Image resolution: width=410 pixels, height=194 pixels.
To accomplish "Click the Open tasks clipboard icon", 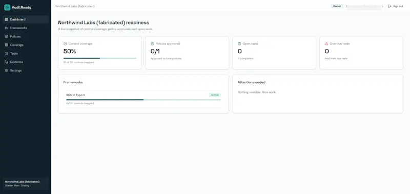I will pos(239,44).
